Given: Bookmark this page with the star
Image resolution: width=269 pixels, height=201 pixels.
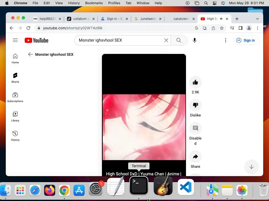Looking at the screenshot, I should (x=222, y=28).
